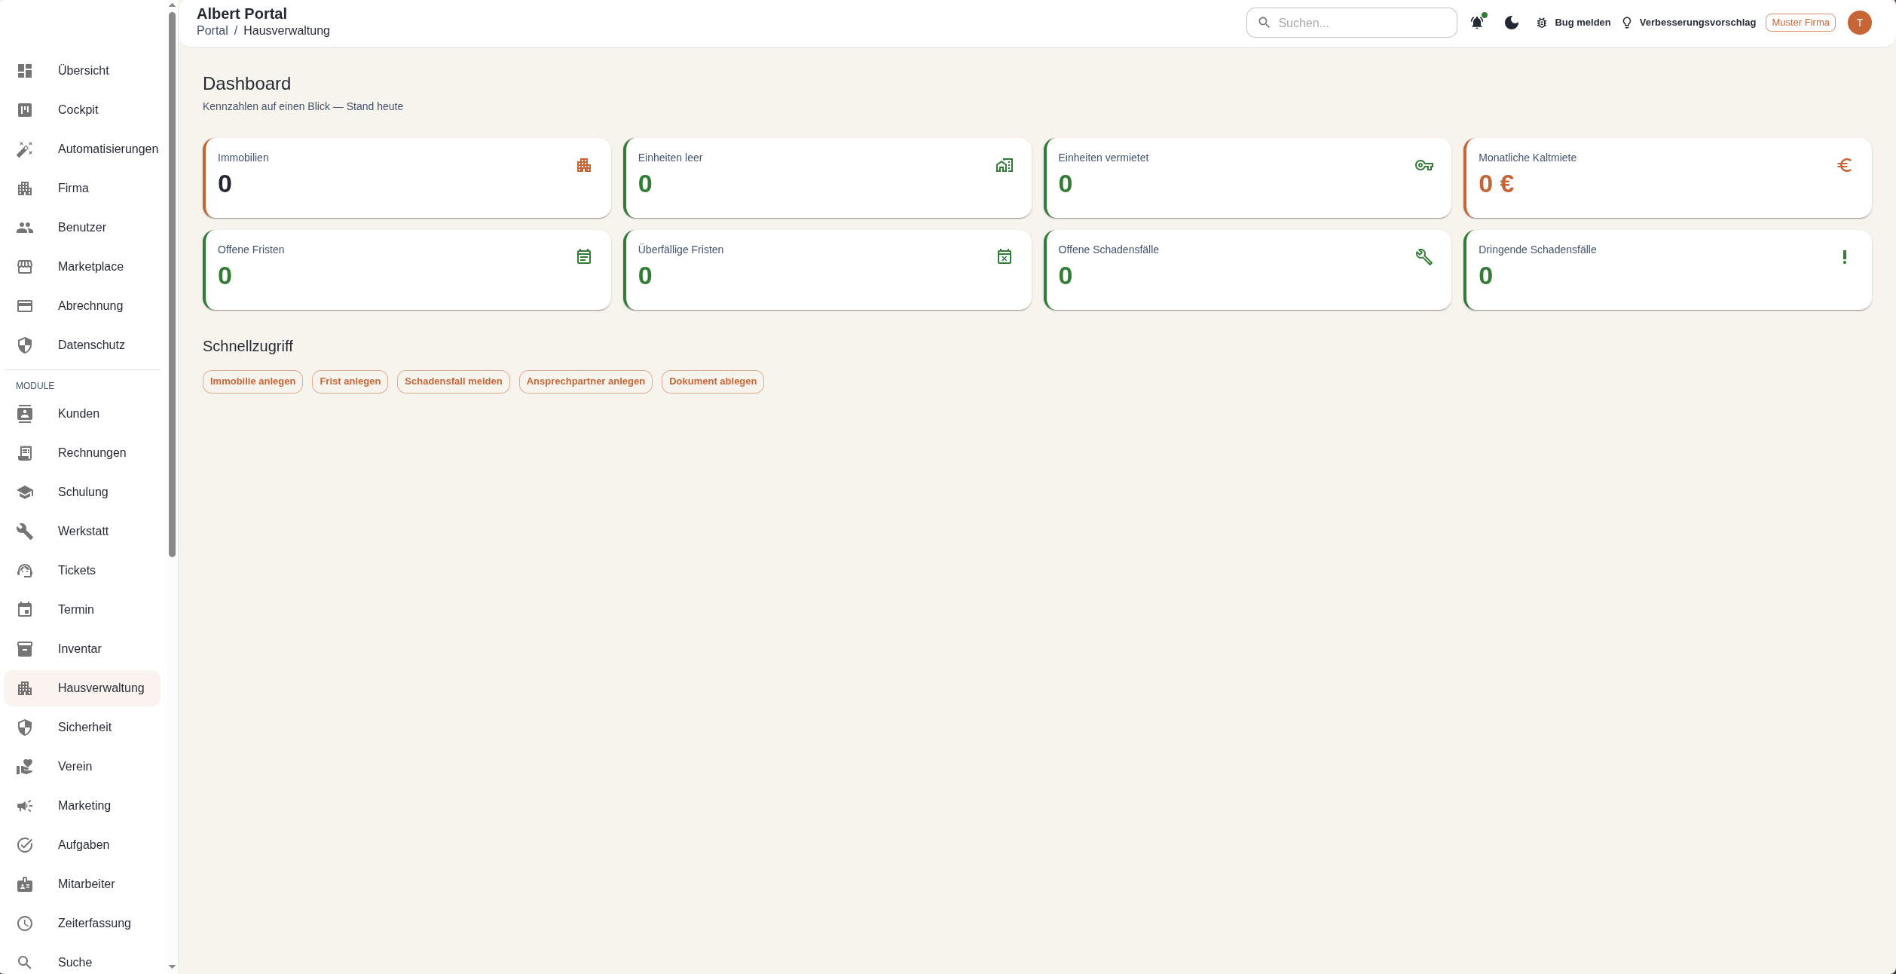The image size is (1896, 974).
Task: Focus the Suchen search field
Action: coord(1352,23)
